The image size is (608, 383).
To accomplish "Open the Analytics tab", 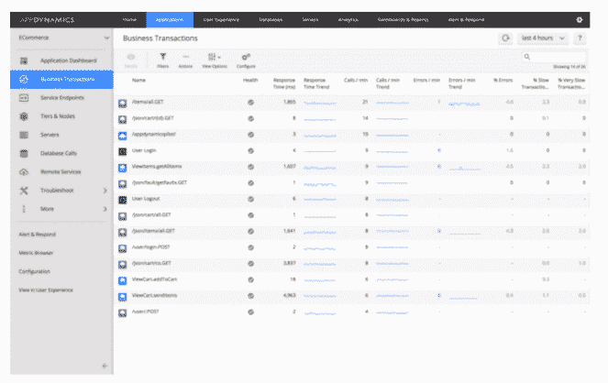I will point(348,20).
